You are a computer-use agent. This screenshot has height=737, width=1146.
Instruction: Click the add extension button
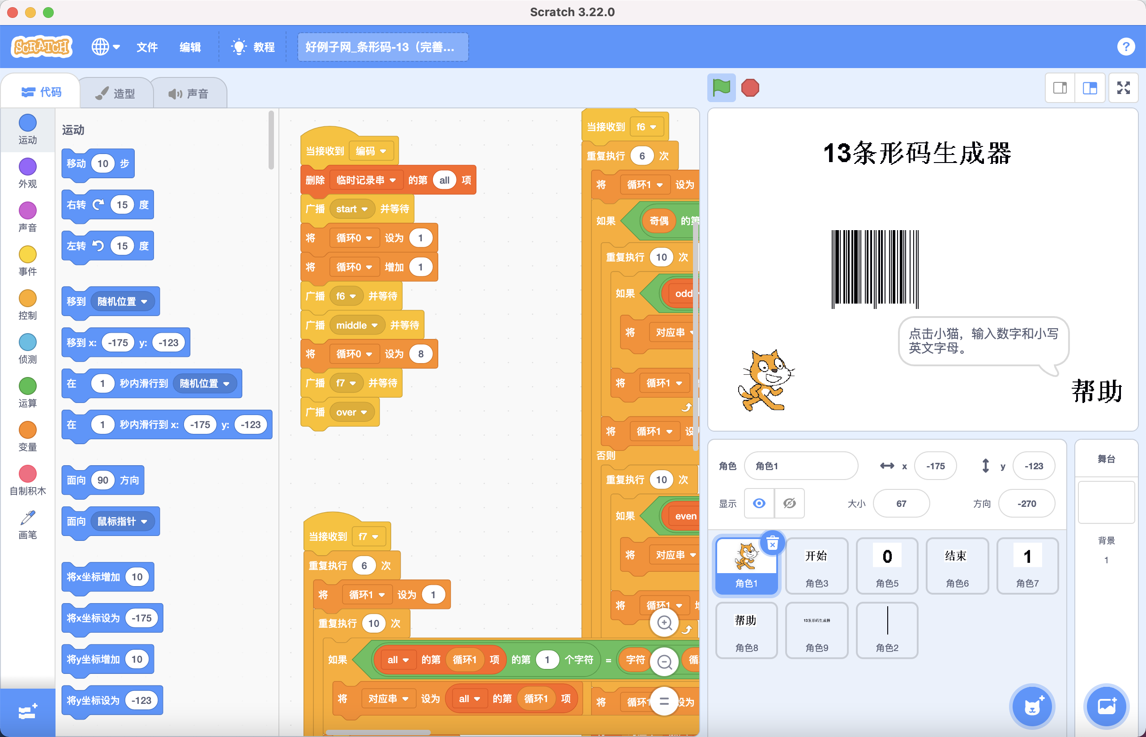[28, 711]
